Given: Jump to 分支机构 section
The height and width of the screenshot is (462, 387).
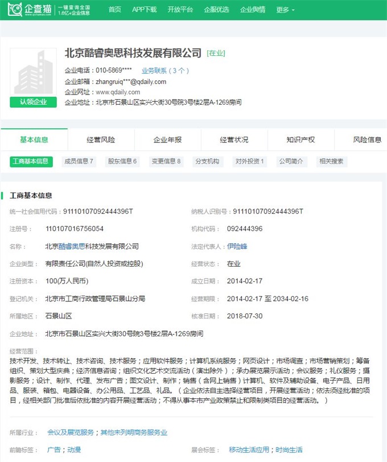Looking at the screenshot, I should tap(208, 161).
